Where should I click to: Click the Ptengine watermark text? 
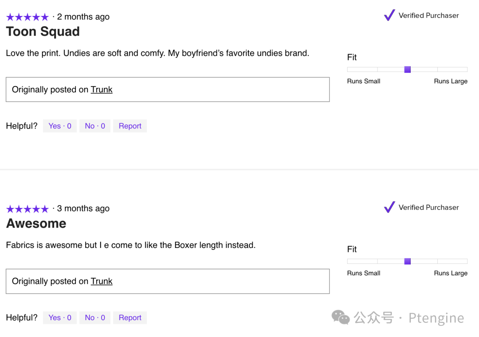pos(436,318)
